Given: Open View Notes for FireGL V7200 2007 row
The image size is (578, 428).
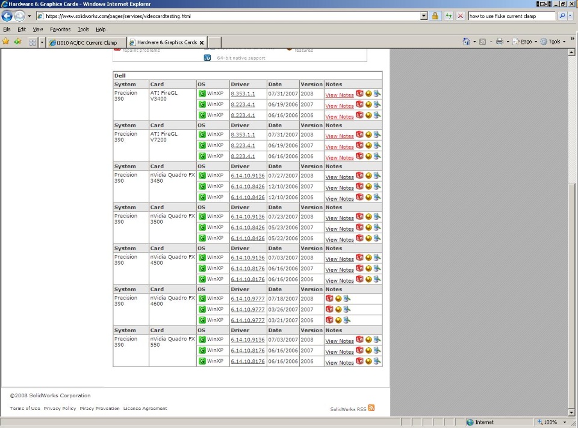Looking at the screenshot, I should tap(340, 147).
